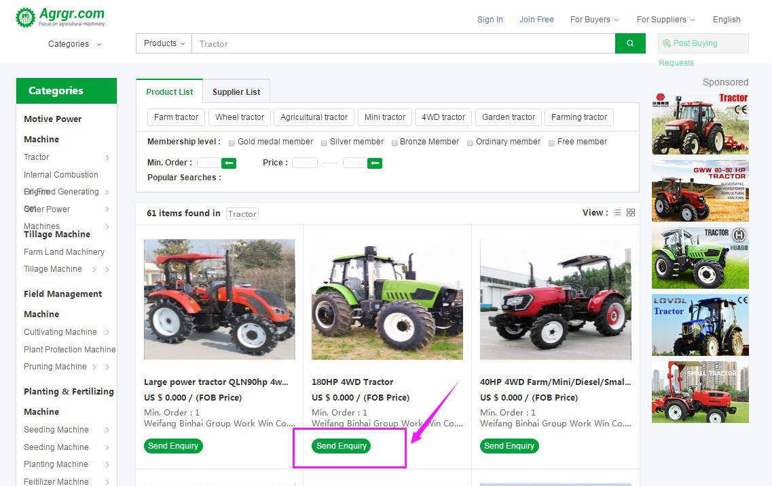Switch to grid view icon
This screenshot has height=486, width=772.
(x=631, y=213)
